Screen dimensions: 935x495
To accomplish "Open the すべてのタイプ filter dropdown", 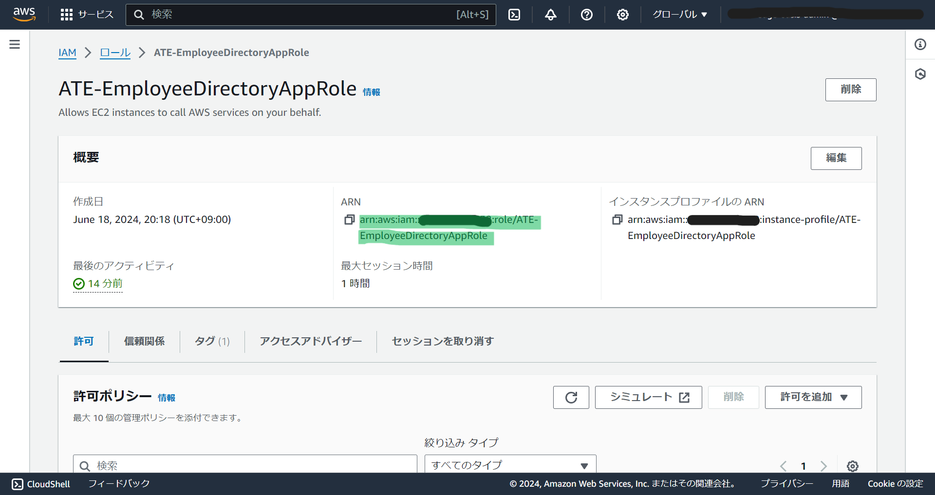I will point(509,465).
